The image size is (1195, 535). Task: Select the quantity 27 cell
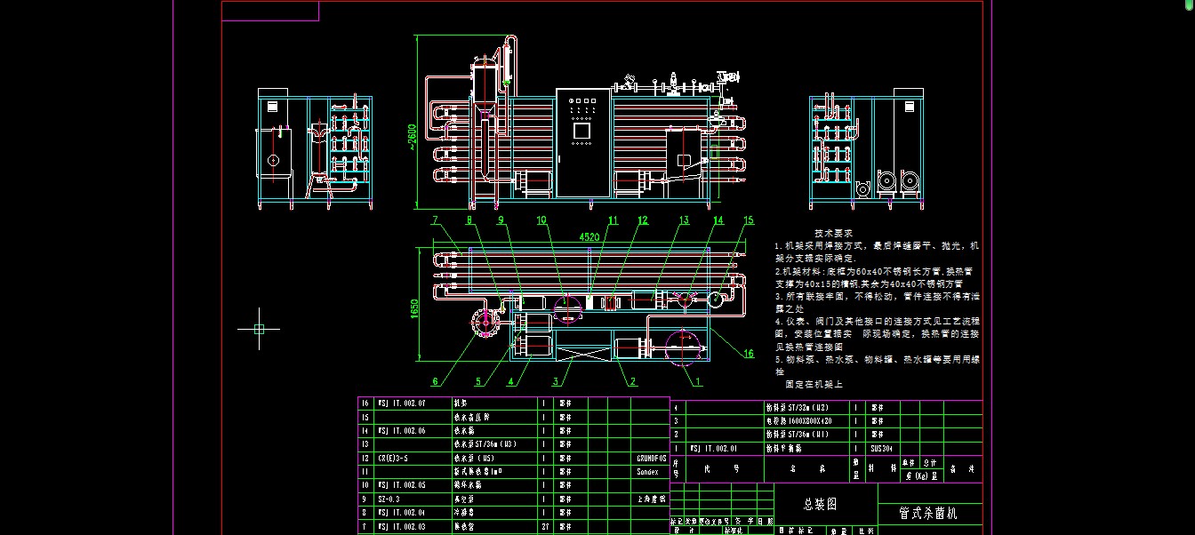click(543, 528)
